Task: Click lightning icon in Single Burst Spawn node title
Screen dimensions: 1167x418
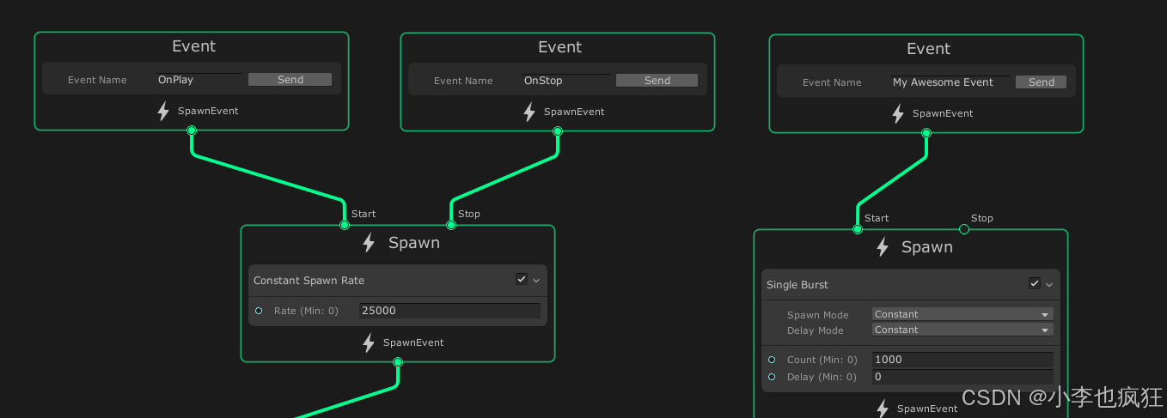Action: pos(882,247)
